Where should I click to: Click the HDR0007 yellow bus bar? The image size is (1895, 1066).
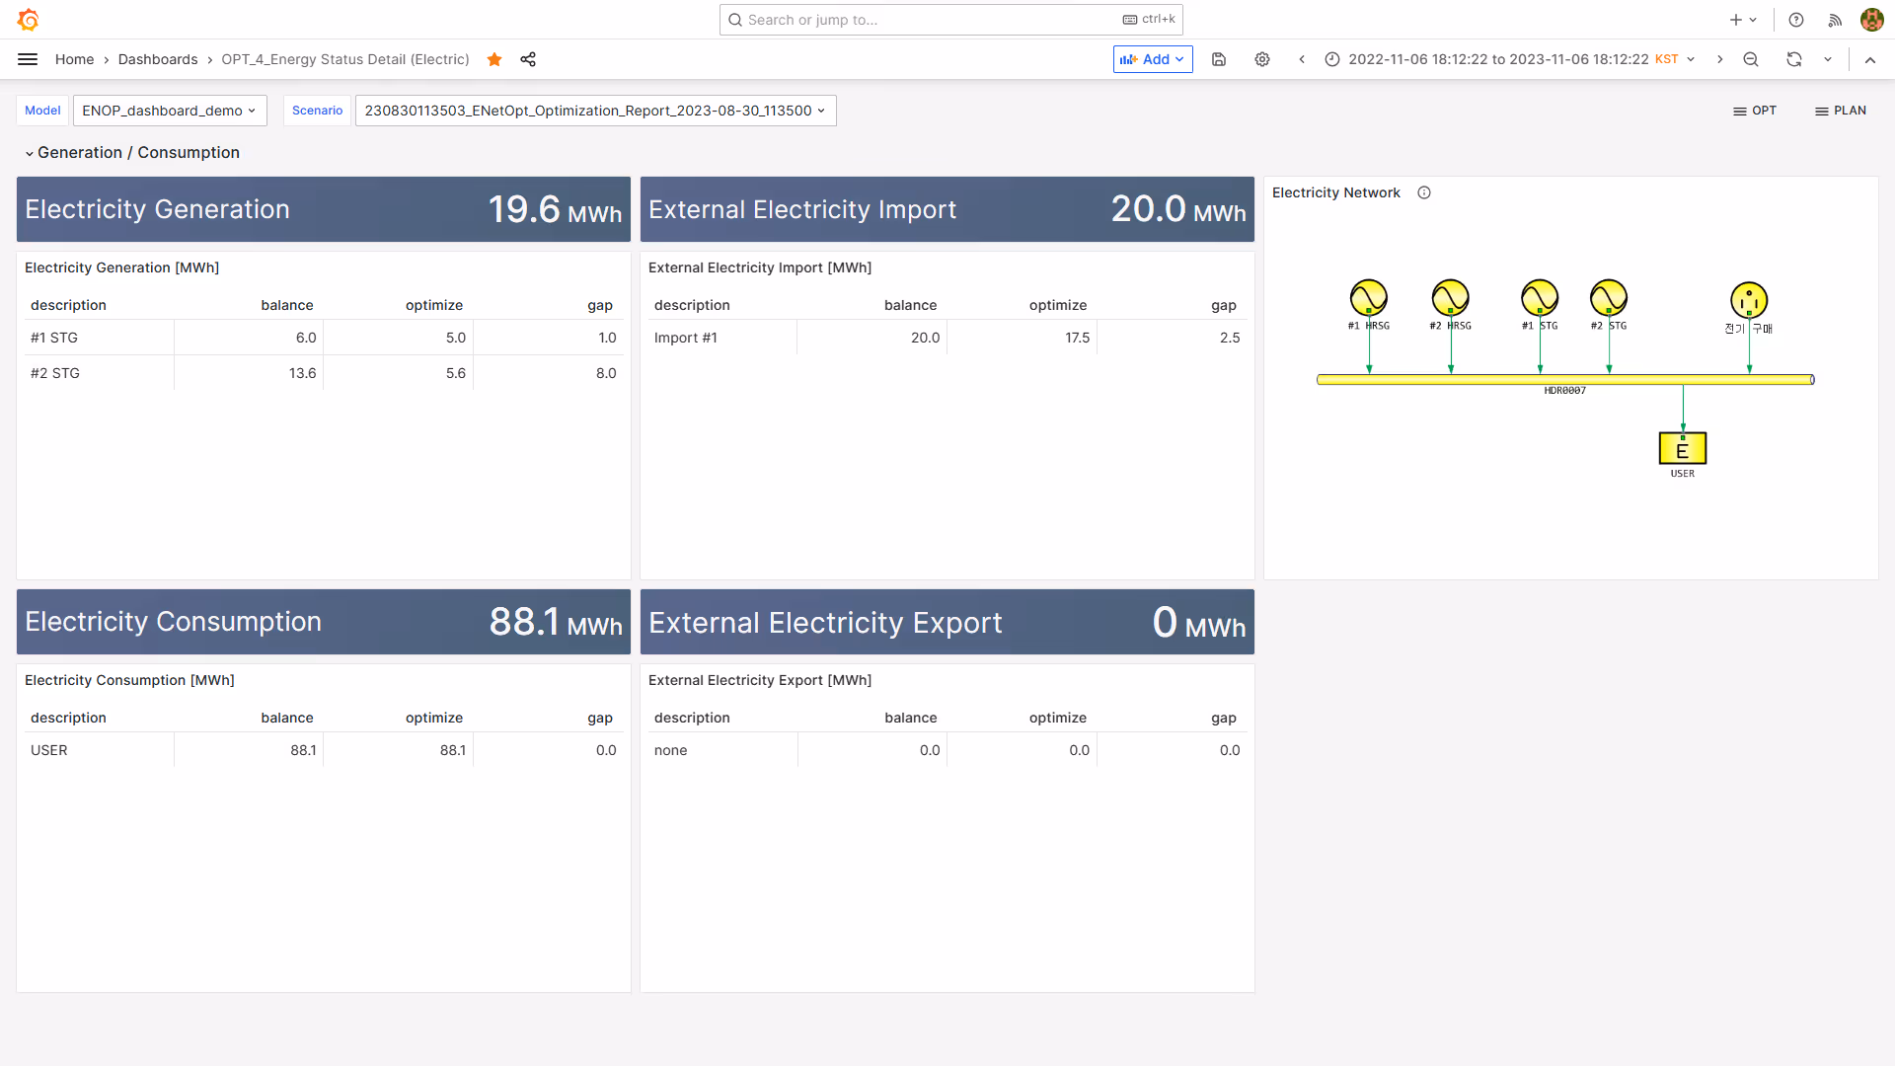click(x=1565, y=379)
